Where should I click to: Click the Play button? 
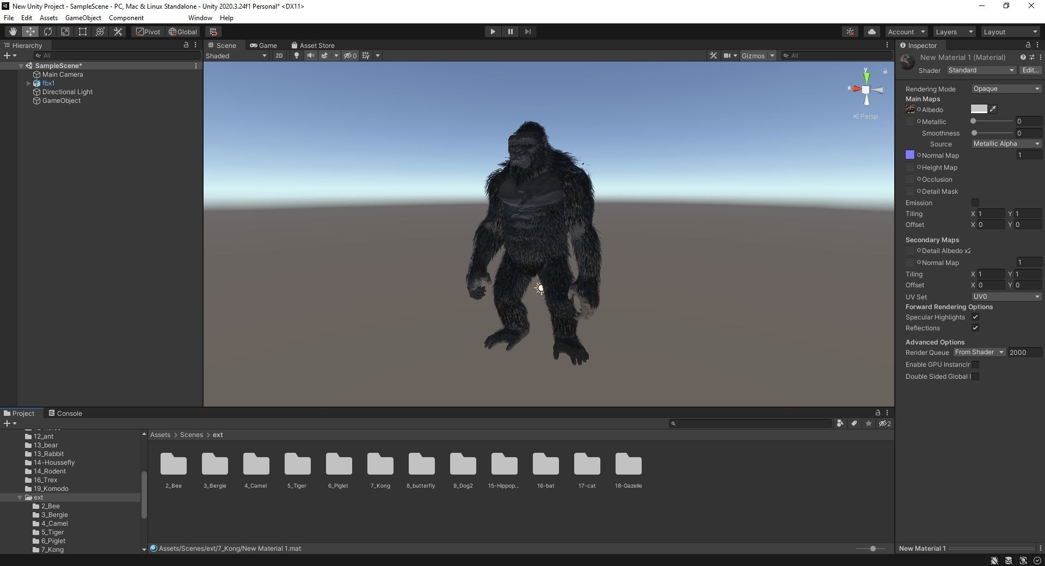pos(493,32)
